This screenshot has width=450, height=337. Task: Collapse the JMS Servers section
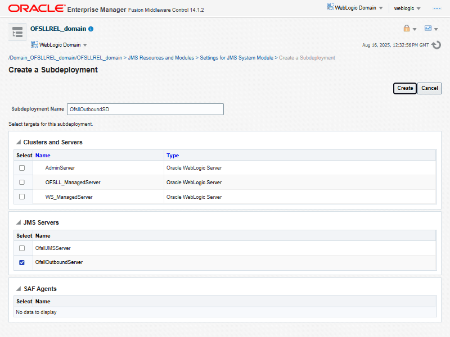pyautogui.click(x=19, y=222)
